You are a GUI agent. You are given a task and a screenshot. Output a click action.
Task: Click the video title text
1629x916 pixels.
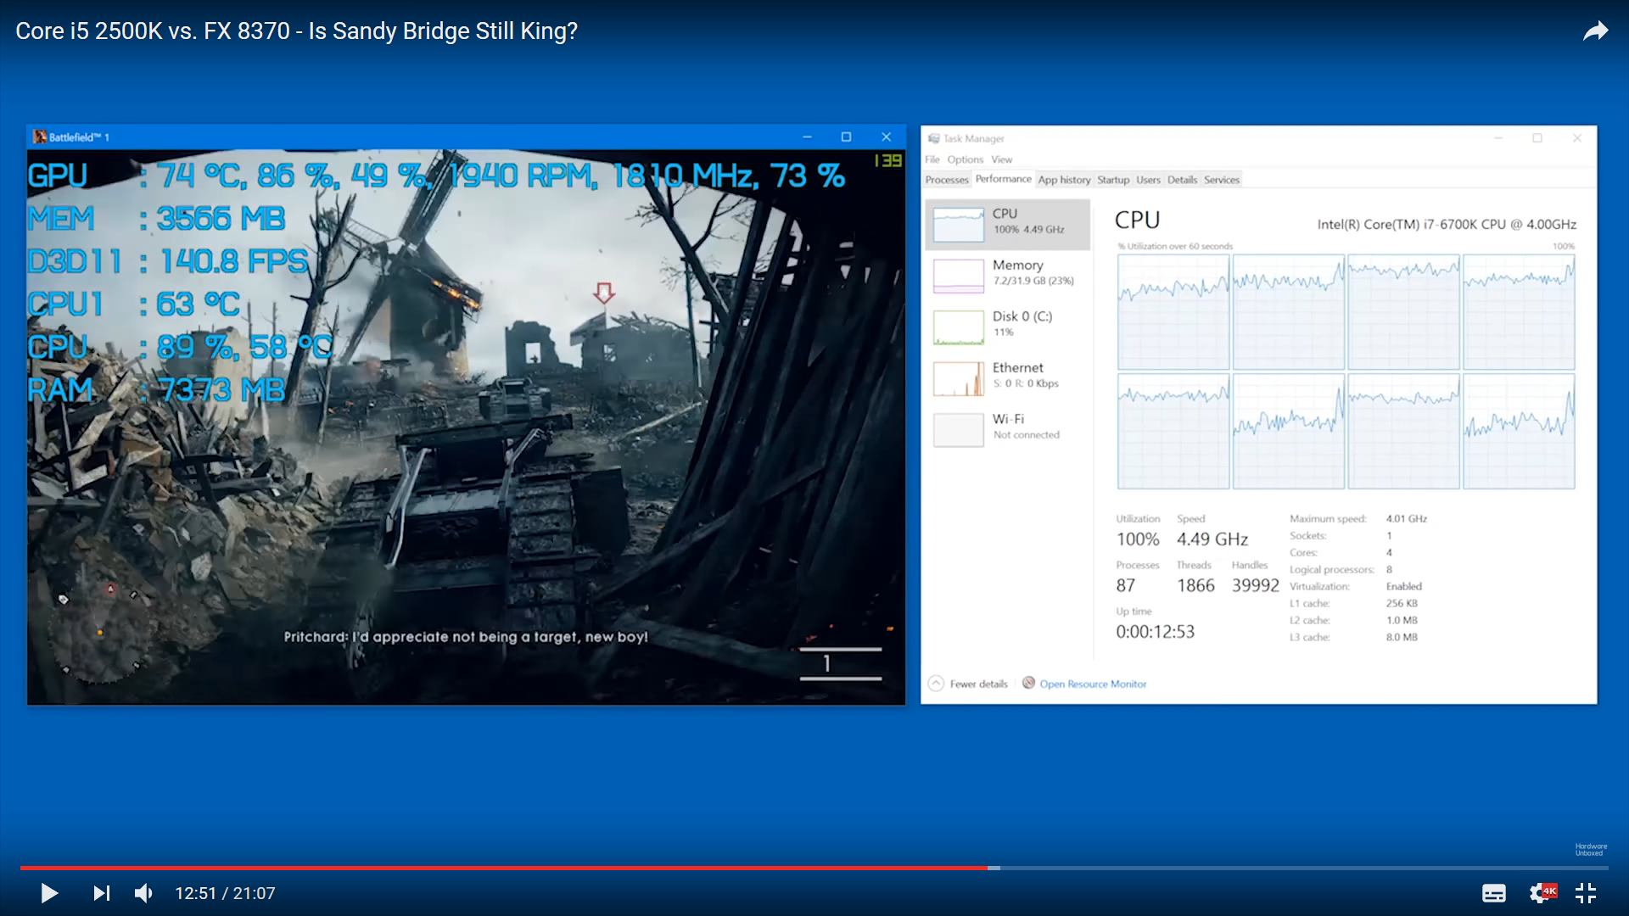click(x=296, y=31)
